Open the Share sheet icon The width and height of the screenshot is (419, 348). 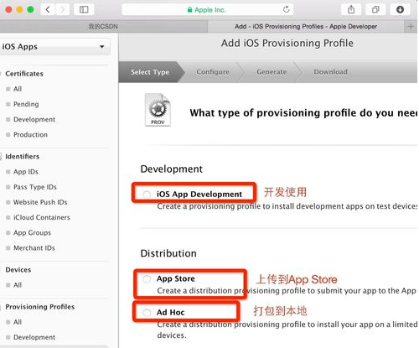point(351,10)
